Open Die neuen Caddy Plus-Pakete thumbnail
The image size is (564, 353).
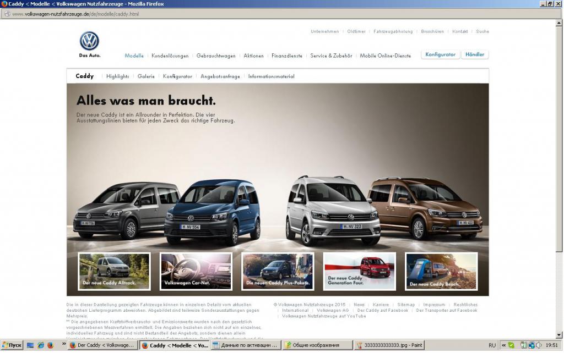point(278,272)
